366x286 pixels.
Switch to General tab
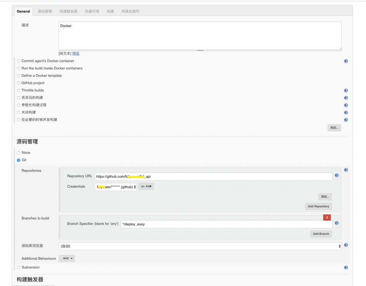click(23, 11)
